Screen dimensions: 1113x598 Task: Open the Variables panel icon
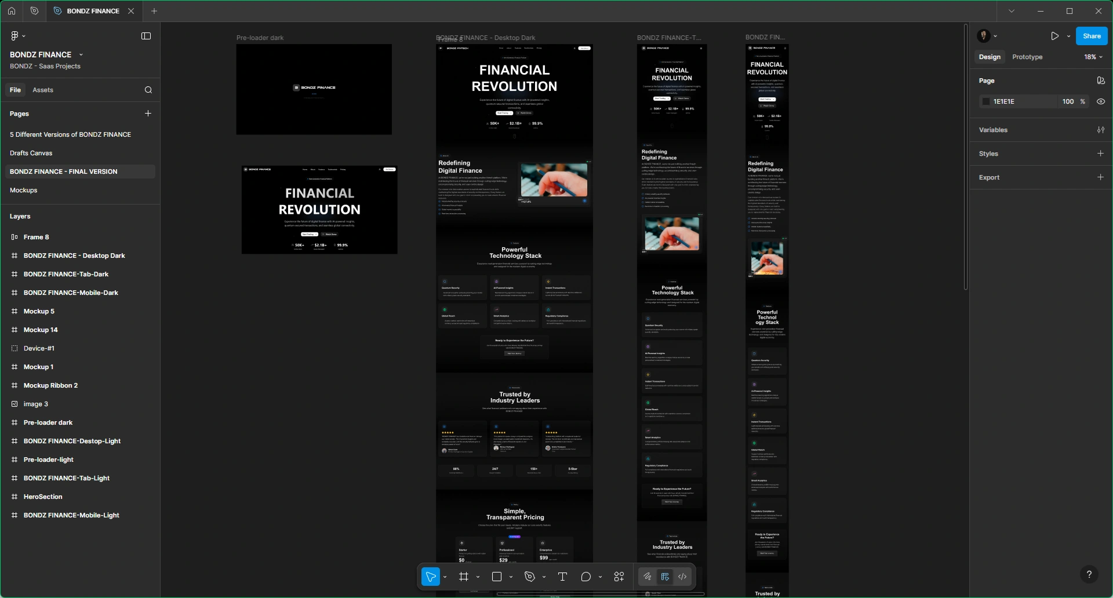coord(1101,130)
